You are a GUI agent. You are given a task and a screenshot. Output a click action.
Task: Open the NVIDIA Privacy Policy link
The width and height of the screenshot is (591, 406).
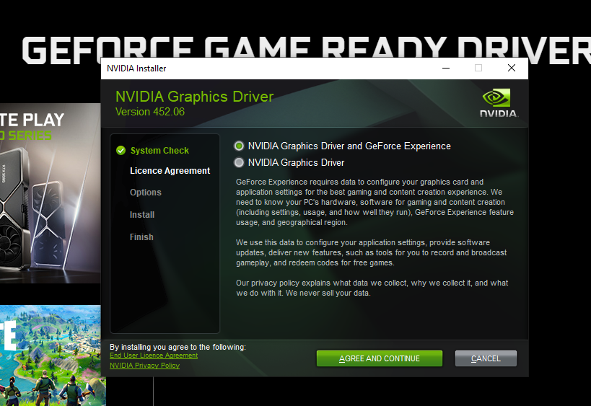[144, 366]
